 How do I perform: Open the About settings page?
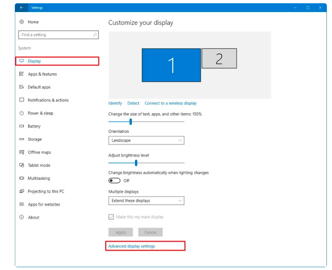33,217
